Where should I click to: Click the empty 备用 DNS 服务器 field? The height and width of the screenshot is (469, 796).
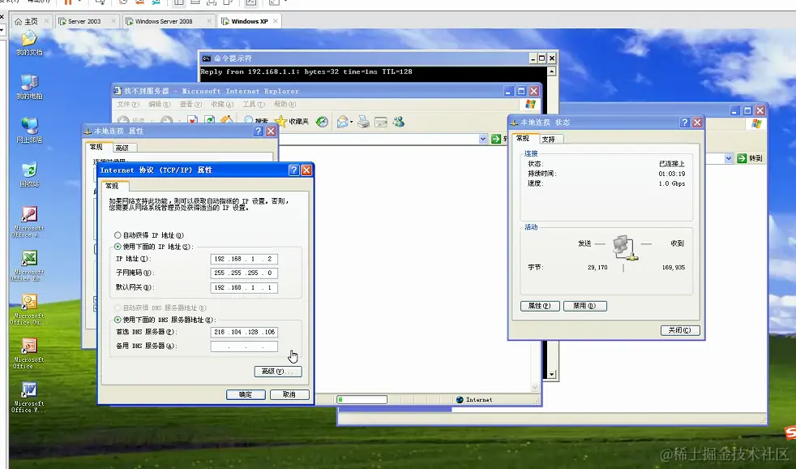[244, 346]
